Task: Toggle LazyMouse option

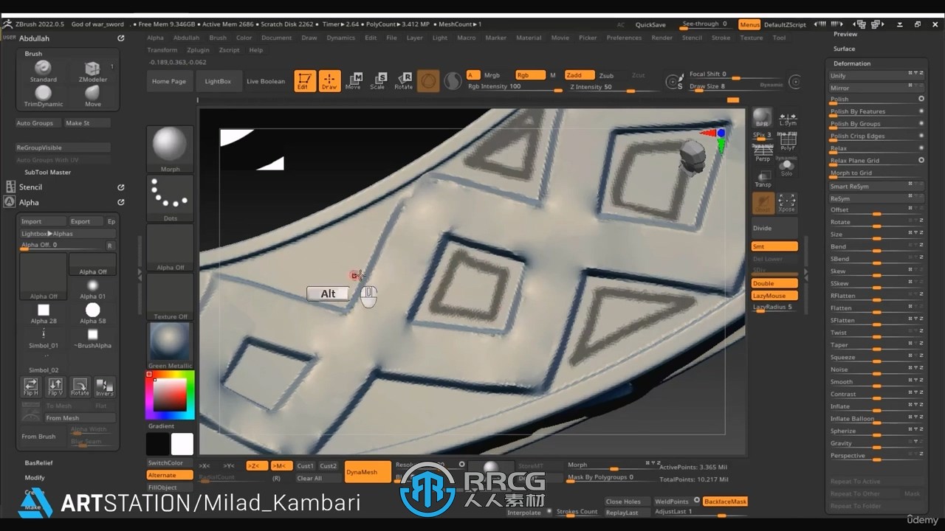Action: [x=774, y=296]
